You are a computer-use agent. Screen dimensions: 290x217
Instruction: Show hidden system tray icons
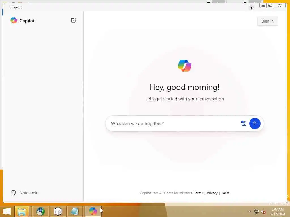250,212
